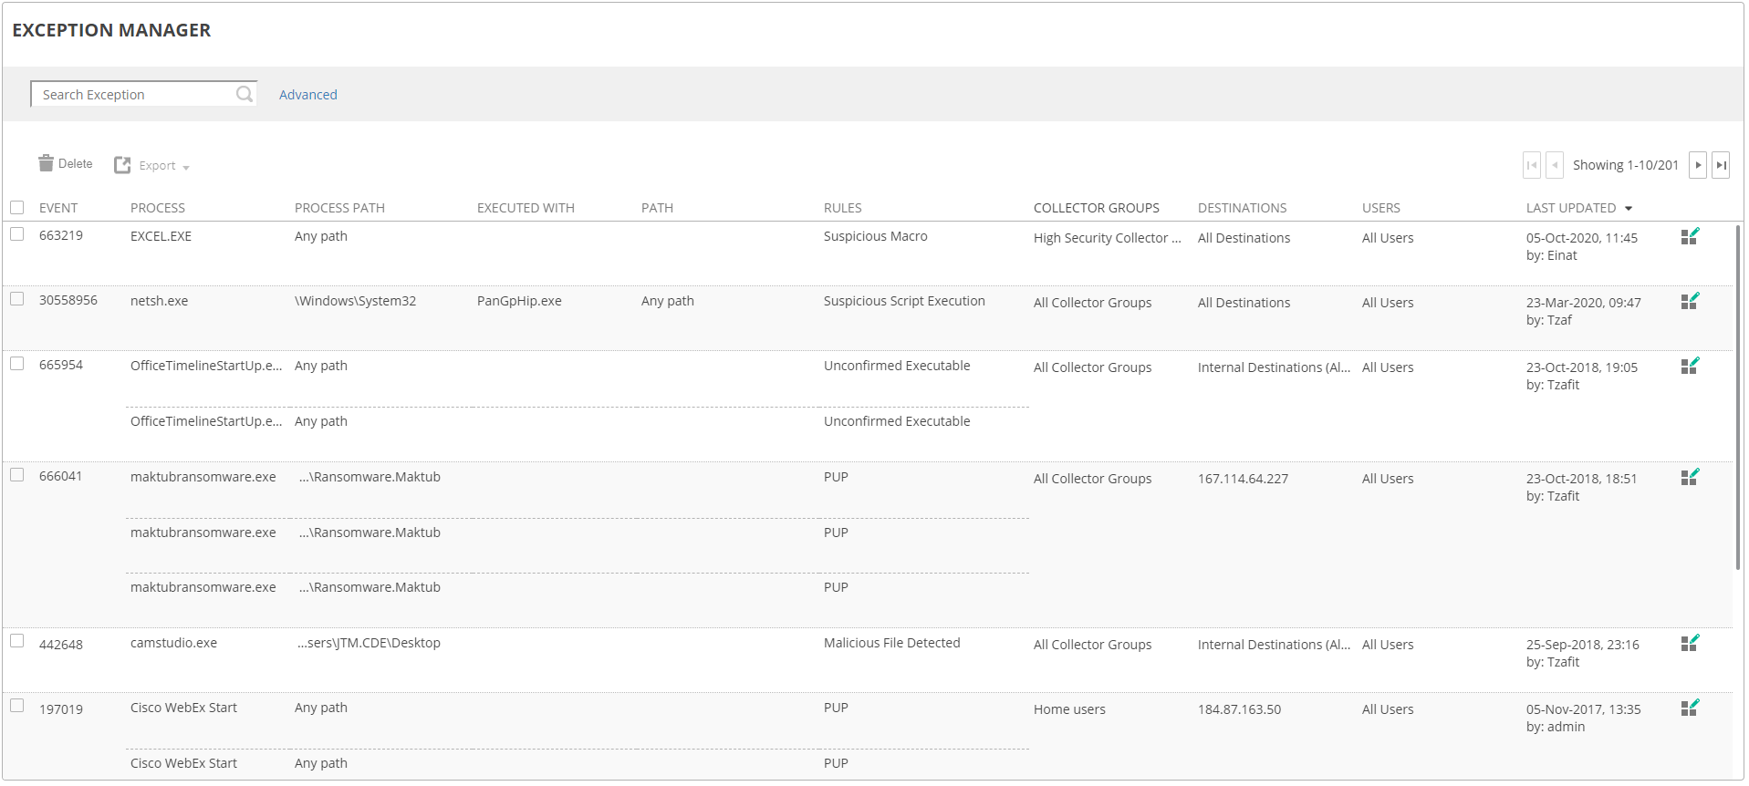Go to next page arrow
The image size is (1749, 786).
[x=1697, y=165]
